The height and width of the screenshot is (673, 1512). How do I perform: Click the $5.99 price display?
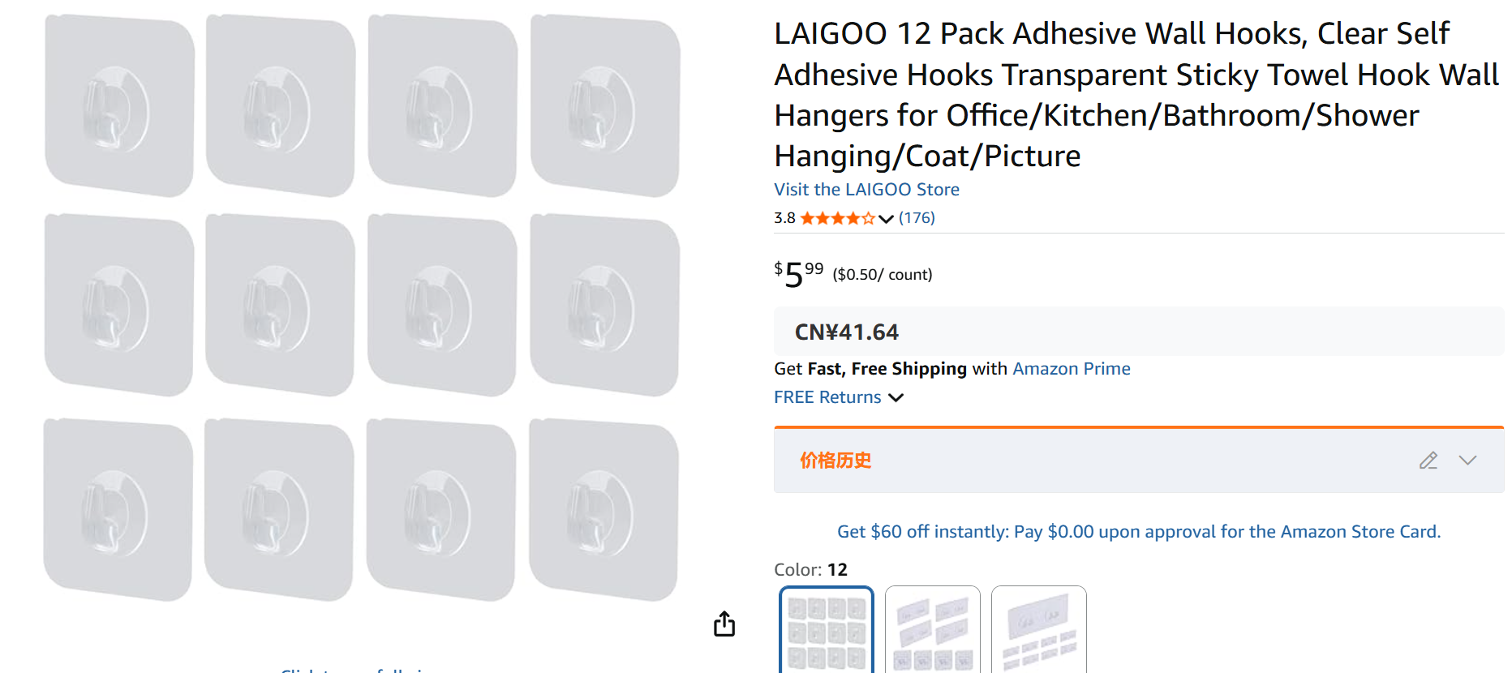[799, 274]
